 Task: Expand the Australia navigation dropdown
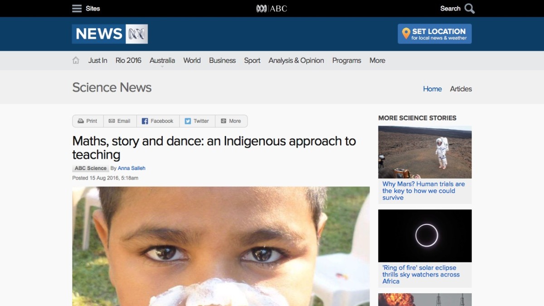click(x=162, y=60)
